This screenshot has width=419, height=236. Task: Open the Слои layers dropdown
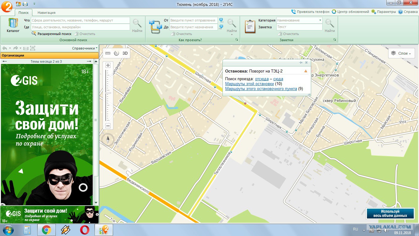(401, 53)
